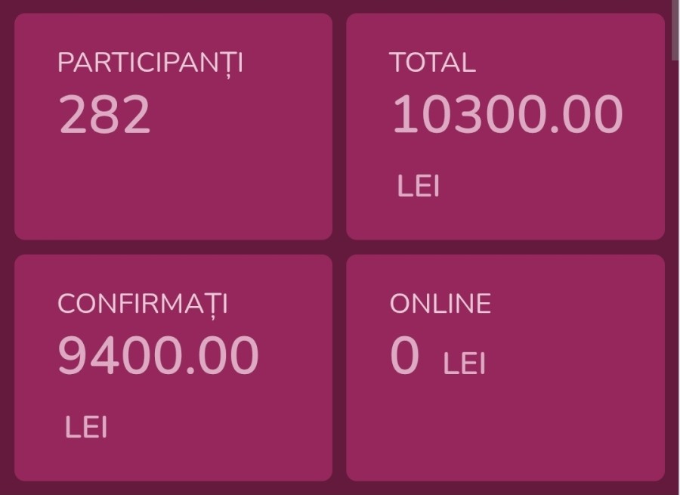The height and width of the screenshot is (495, 680).
Task: Click the dark gap between the two top cards
Action: tap(340, 125)
